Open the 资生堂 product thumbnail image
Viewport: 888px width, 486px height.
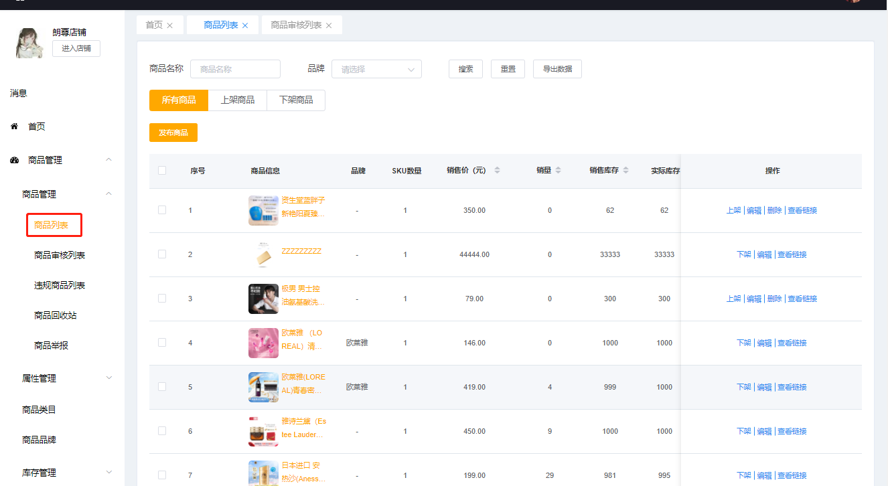coord(263,210)
